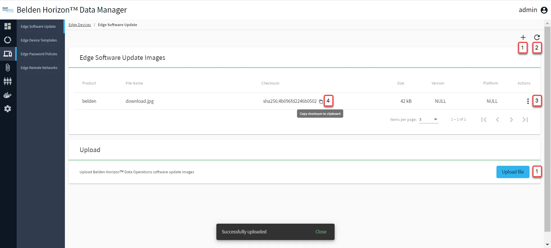Go to previous page of results

tap(498, 120)
